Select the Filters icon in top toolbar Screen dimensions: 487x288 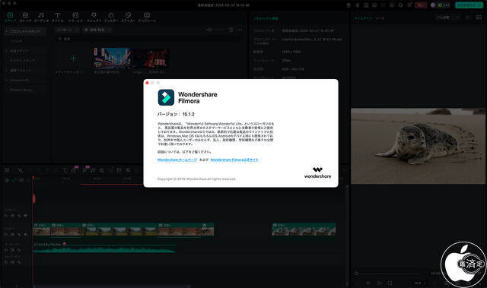(x=111, y=17)
